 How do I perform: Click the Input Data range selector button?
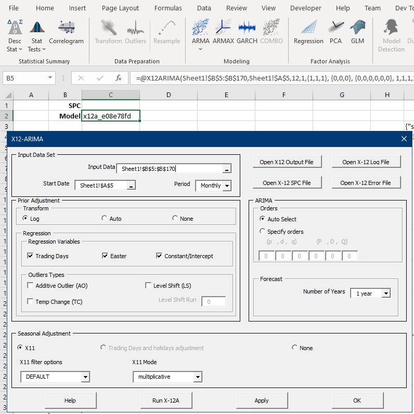coord(227,169)
